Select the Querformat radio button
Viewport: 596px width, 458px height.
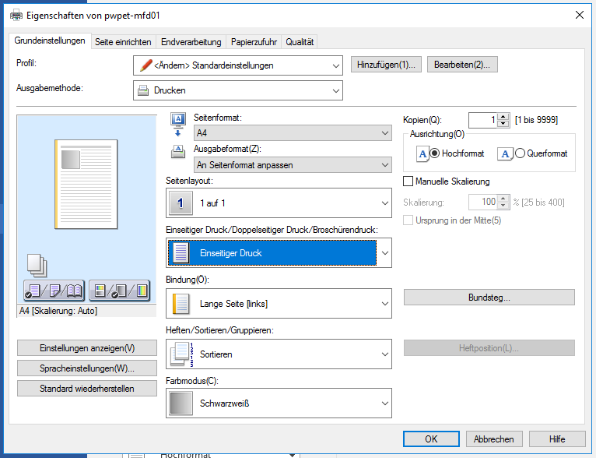point(520,154)
